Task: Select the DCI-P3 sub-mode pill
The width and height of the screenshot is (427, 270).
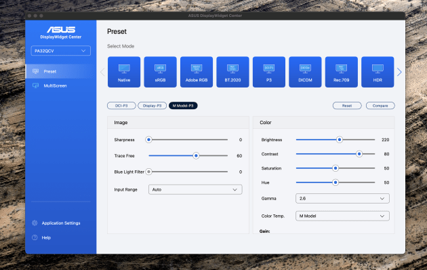Action: click(x=121, y=105)
